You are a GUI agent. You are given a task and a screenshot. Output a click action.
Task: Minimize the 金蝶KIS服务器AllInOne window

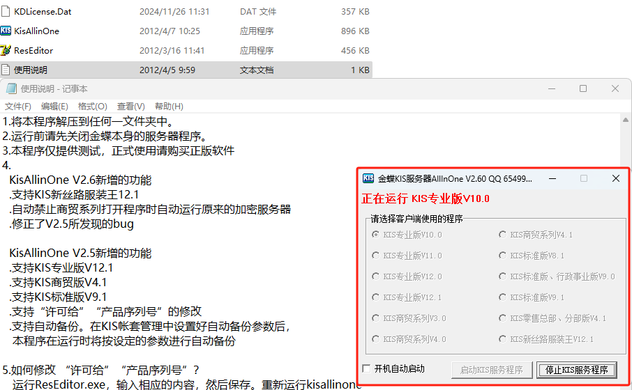click(x=552, y=178)
